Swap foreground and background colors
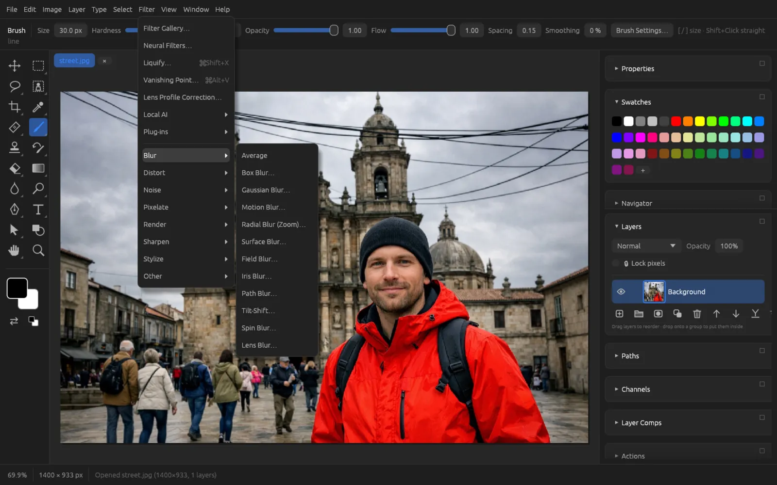The image size is (777, 485). pyautogui.click(x=14, y=321)
